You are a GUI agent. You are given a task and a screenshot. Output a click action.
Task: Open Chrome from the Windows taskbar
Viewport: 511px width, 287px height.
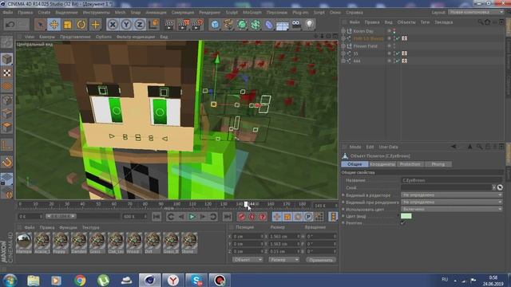pos(80,280)
